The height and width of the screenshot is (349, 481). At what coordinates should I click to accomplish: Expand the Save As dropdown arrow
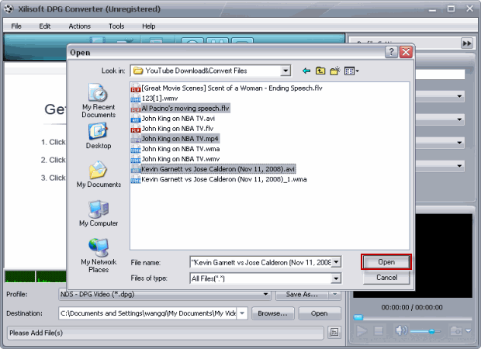point(334,295)
